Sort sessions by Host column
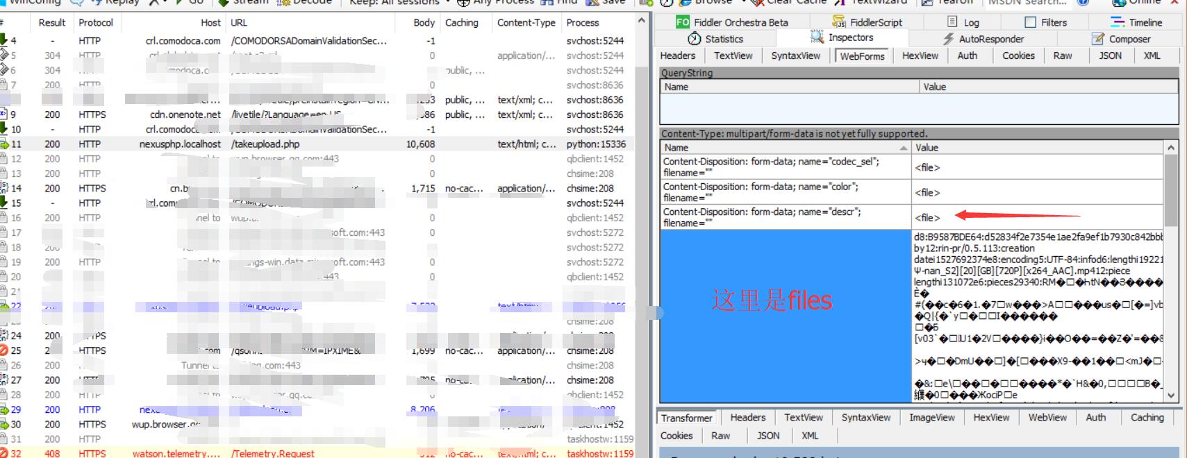Viewport: 1187px width, 458px height. (x=210, y=23)
